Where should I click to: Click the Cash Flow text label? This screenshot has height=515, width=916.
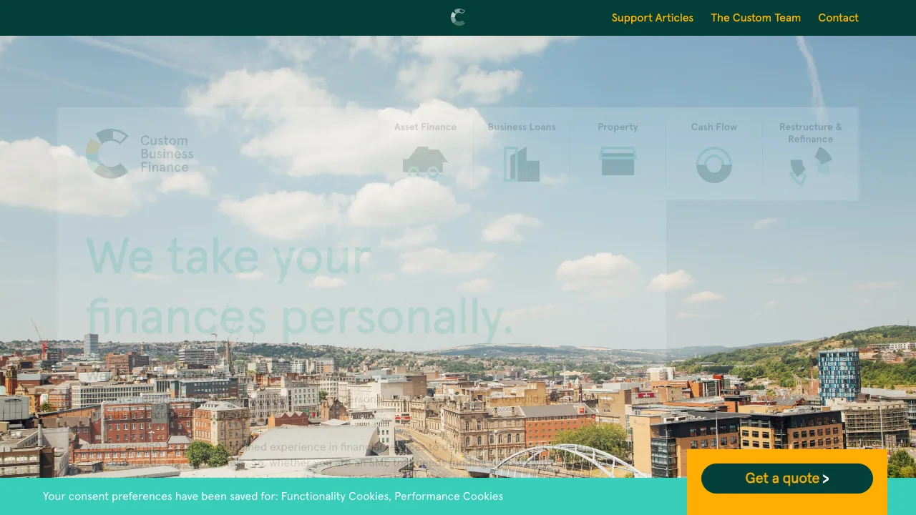(713, 127)
